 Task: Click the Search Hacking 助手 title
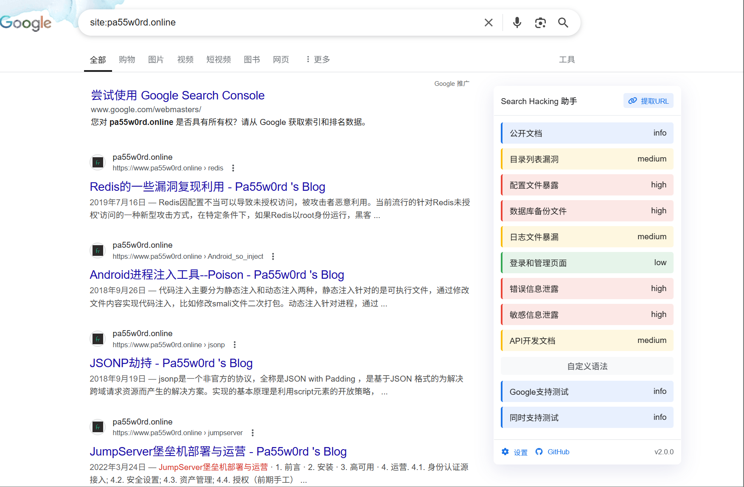click(539, 101)
